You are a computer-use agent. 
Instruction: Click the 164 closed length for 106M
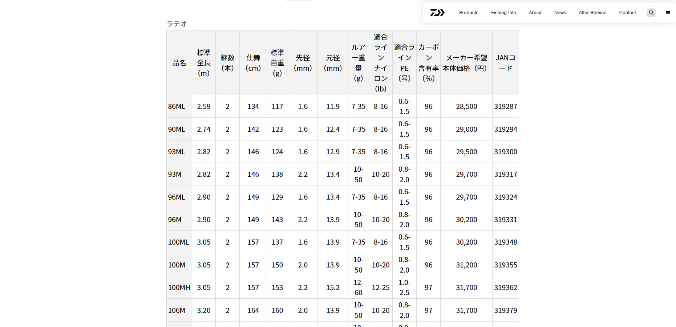point(253,310)
